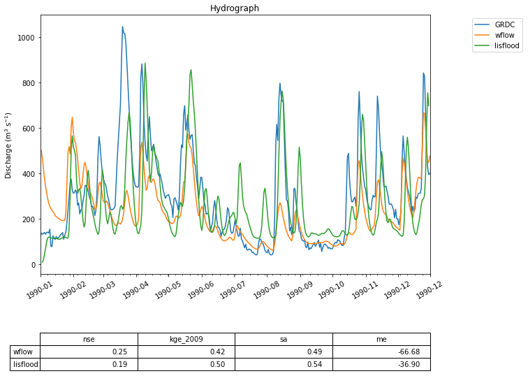This screenshot has width=528, height=376.
Task: Select the nse column header in the table
Action: click(89, 339)
